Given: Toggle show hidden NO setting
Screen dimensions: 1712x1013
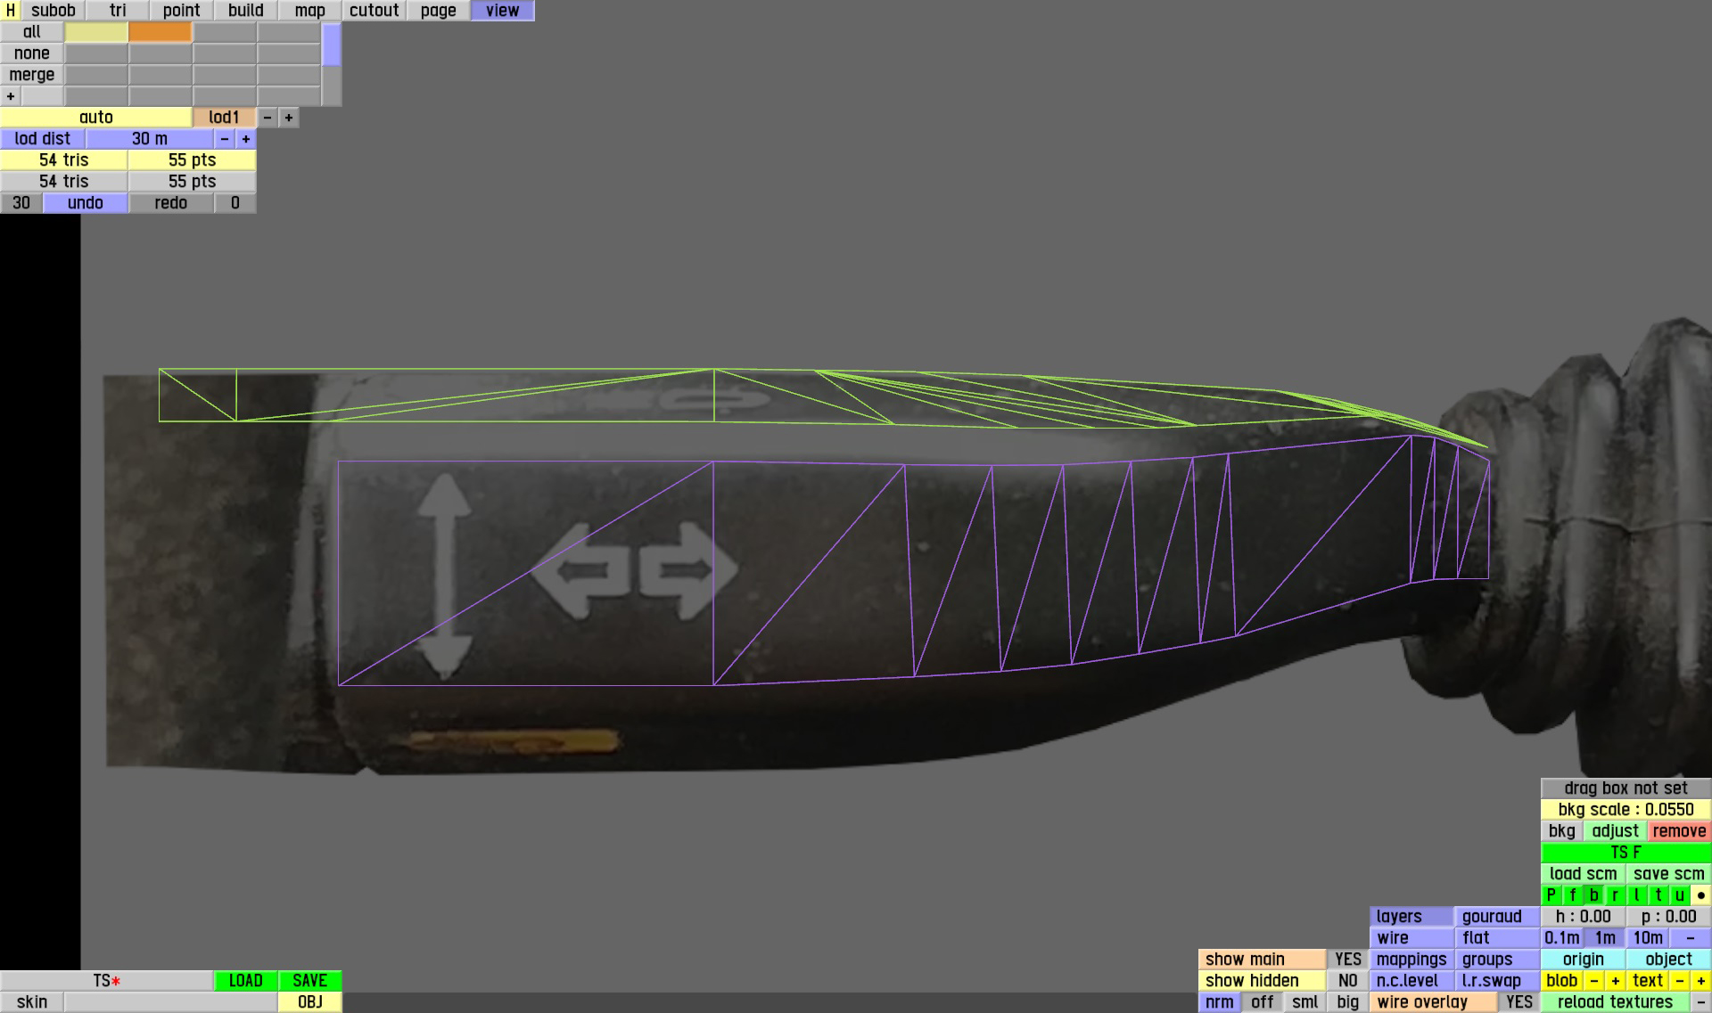Looking at the screenshot, I should tap(1347, 981).
